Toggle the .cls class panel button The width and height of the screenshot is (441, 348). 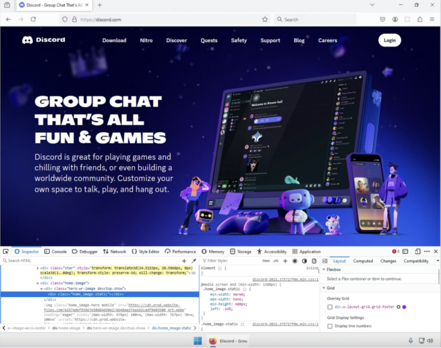coord(276,261)
